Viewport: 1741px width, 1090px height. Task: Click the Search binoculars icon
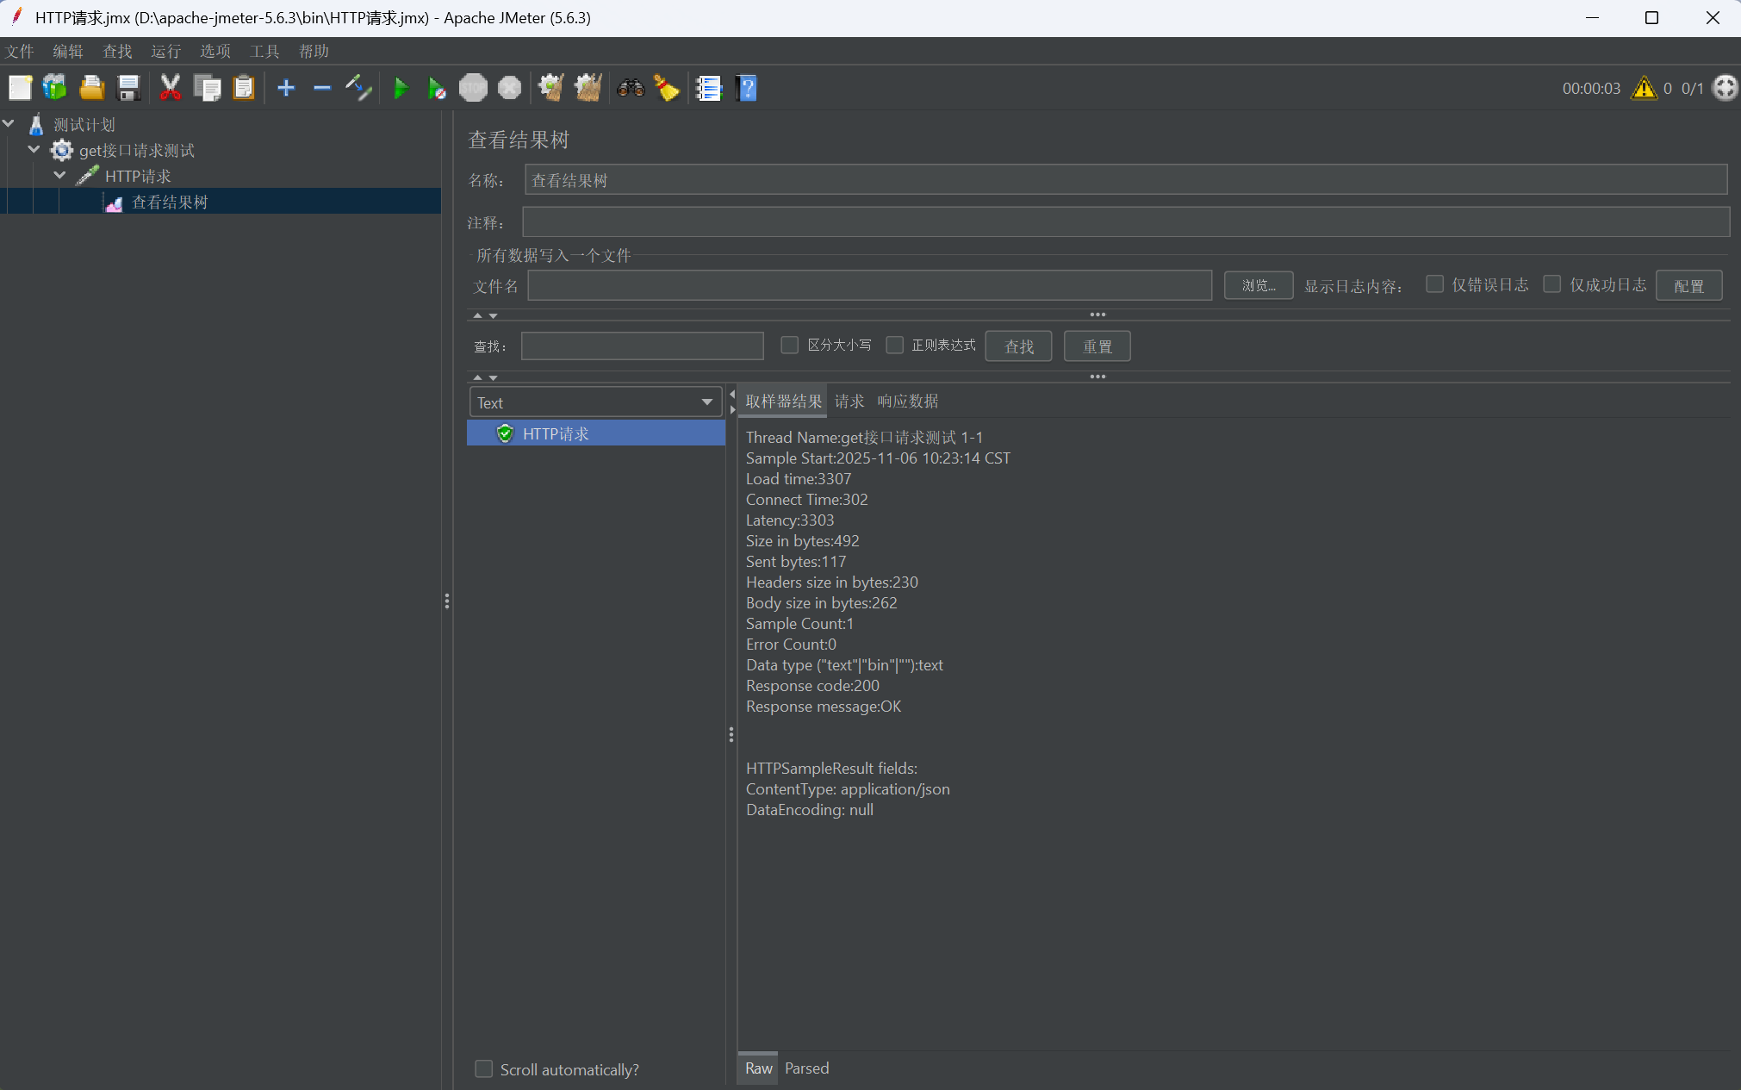pyautogui.click(x=631, y=88)
